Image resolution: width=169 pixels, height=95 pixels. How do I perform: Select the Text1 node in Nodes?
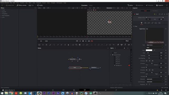[75, 68]
